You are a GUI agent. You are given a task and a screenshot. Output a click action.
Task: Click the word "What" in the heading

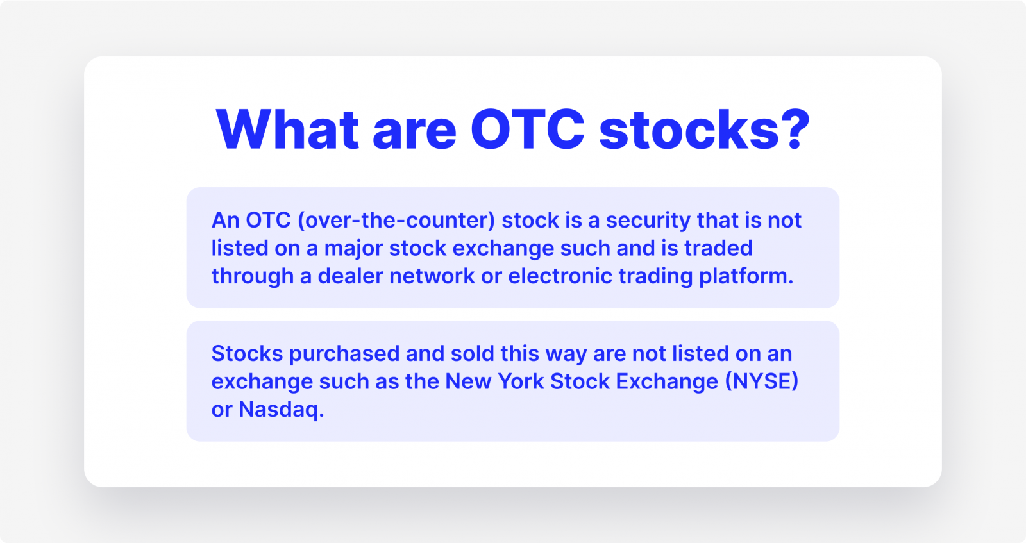tap(287, 129)
